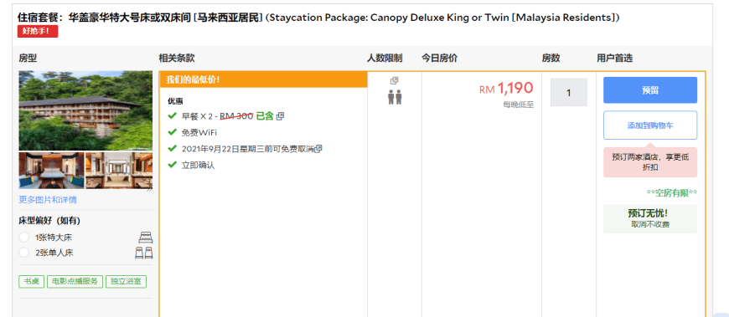Click 添加到购物车 add to cart button
729x317 pixels.
[x=650, y=125]
